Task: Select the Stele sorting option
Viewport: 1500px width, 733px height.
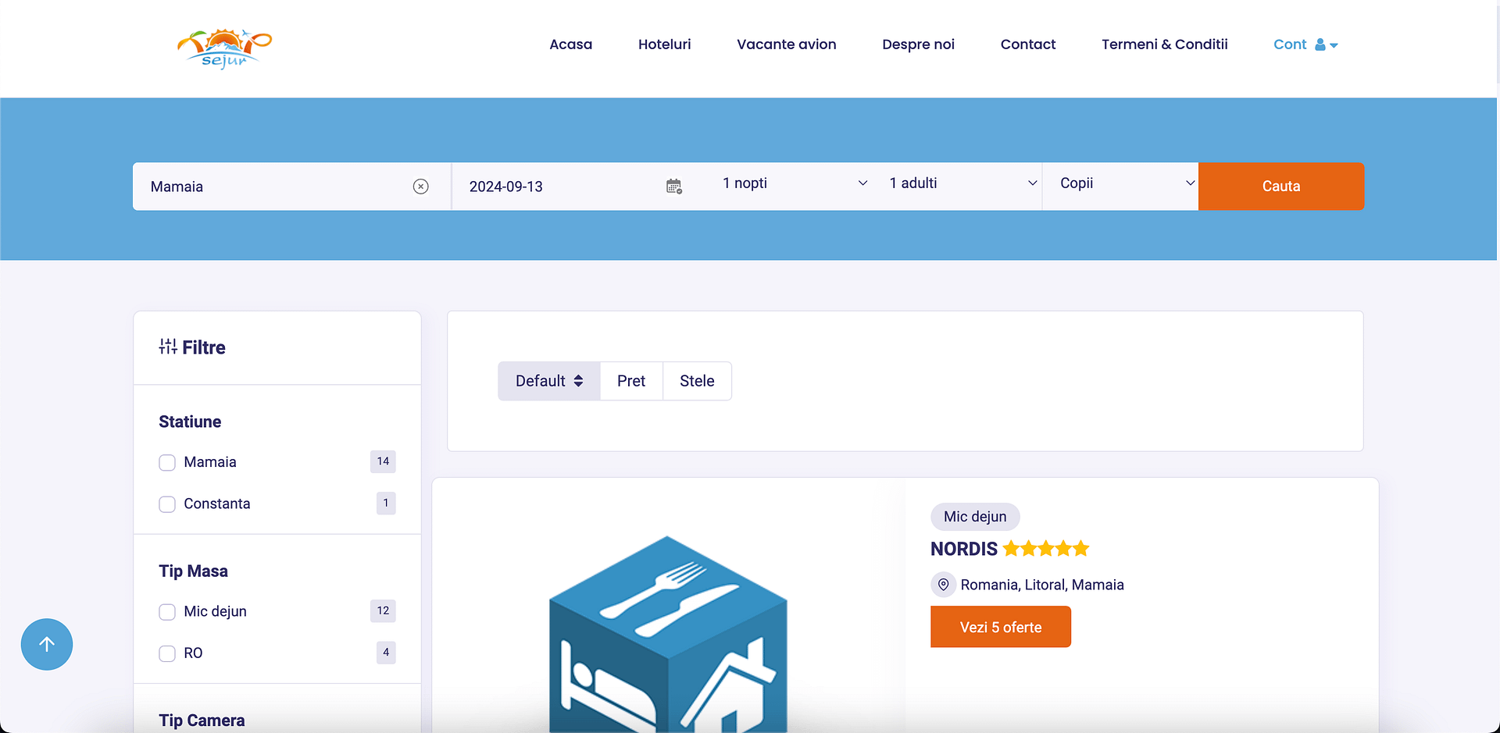Action: [697, 380]
